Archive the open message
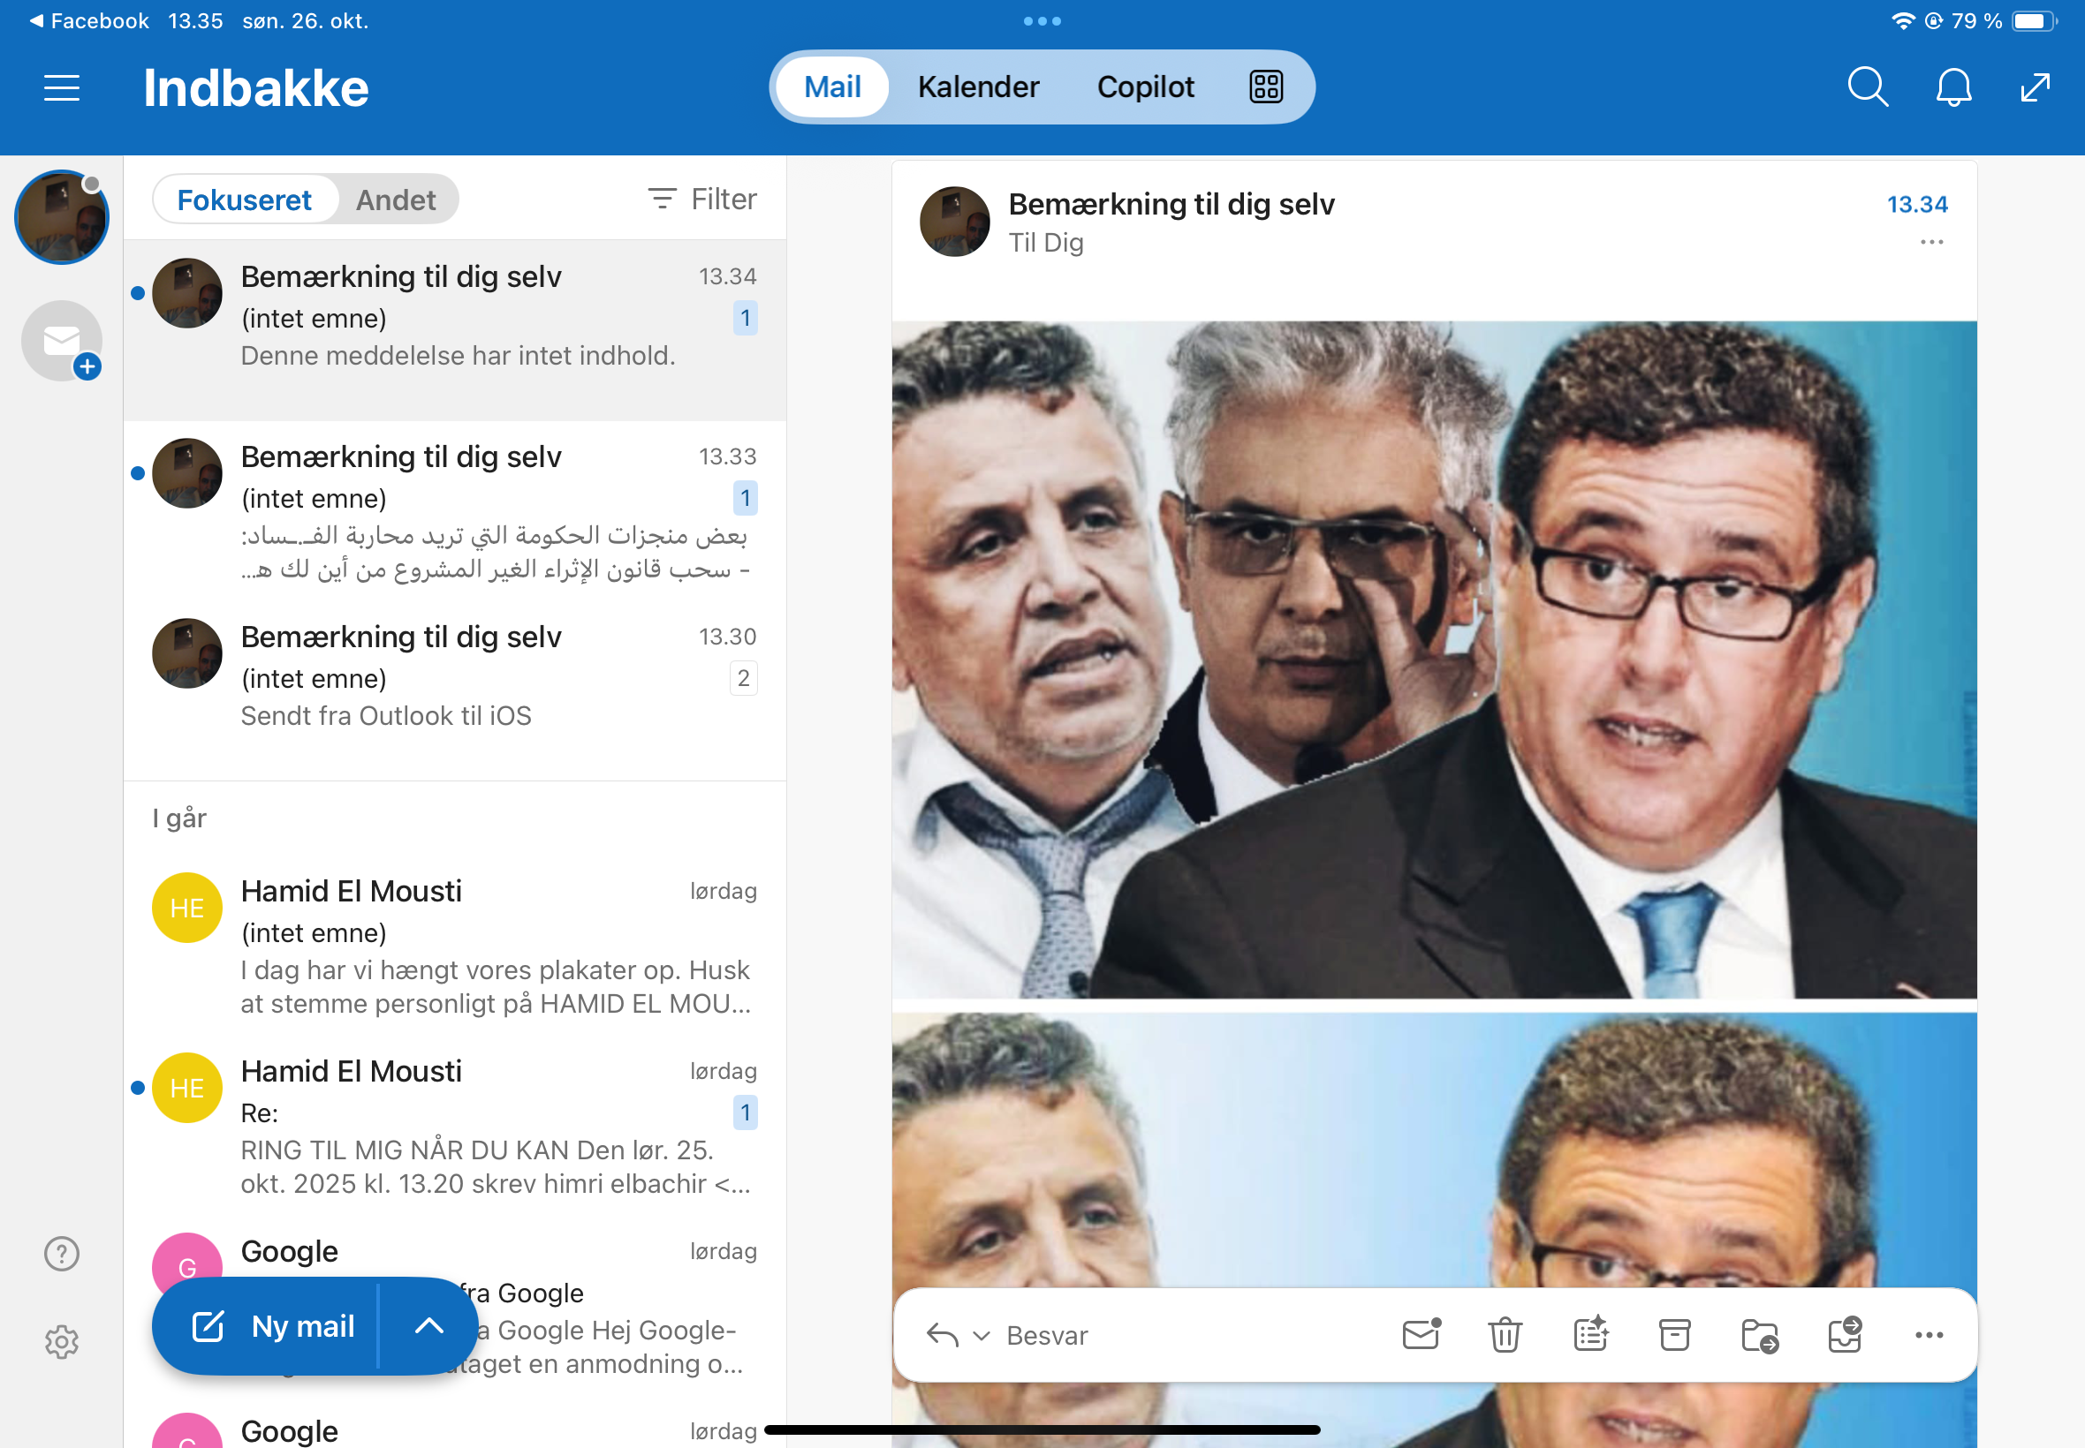Viewport: 2085px width, 1448px height. point(1674,1335)
